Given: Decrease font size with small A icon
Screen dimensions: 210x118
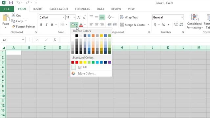Looking at the screenshot, I should click(84, 17).
